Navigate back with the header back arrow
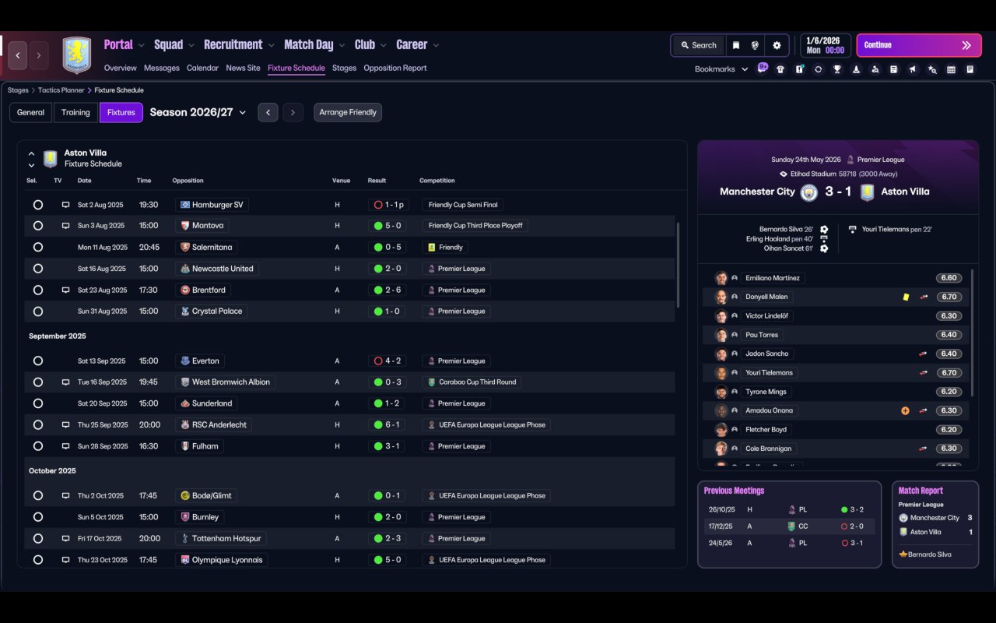996x623 pixels. click(18, 55)
